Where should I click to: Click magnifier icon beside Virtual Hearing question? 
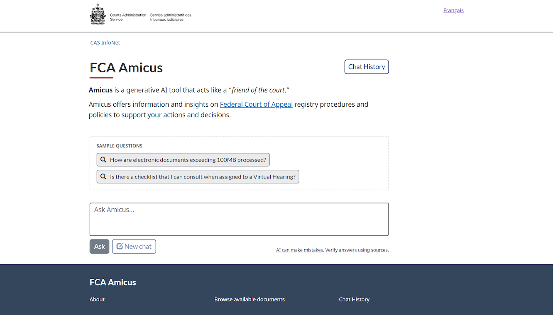click(x=103, y=177)
